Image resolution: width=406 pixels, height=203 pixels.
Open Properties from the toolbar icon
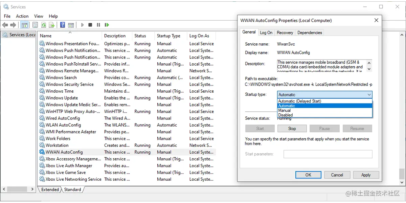(35, 25)
